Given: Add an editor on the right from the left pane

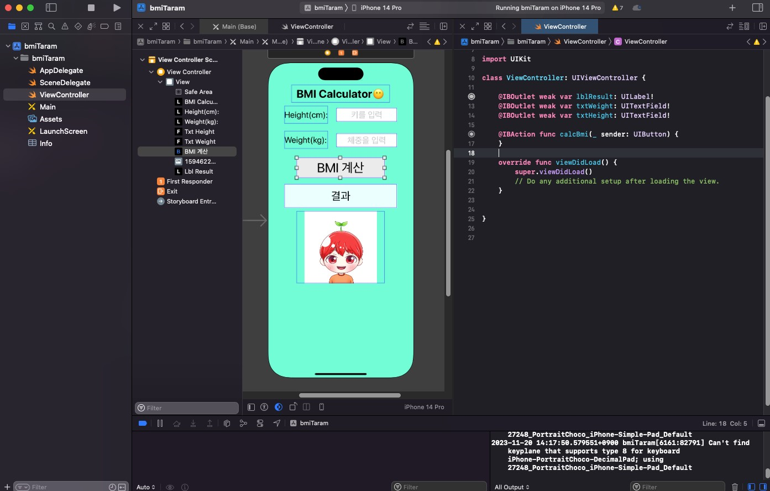Looking at the screenshot, I should click(x=443, y=26).
